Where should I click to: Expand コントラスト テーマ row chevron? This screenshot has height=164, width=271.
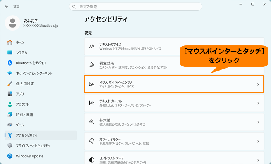tap(258, 160)
